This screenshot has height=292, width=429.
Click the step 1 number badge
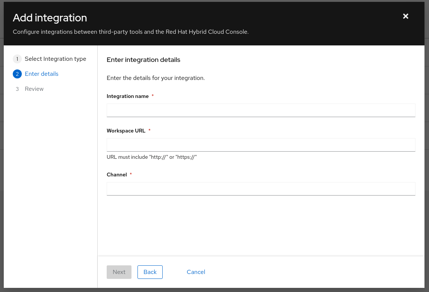[x=17, y=59]
